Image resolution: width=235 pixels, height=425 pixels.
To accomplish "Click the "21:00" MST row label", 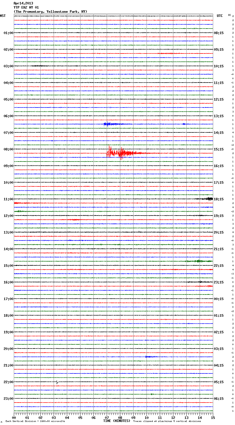I will point(9,365).
